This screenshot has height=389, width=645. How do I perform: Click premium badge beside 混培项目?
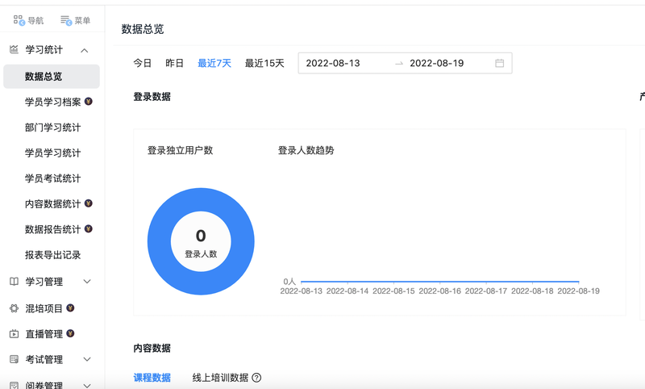pyautogui.click(x=70, y=308)
